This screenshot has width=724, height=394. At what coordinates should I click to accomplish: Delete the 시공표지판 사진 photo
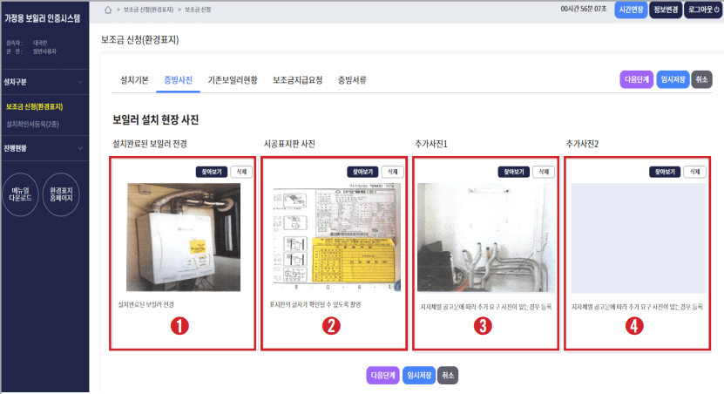[x=392, y=172]
